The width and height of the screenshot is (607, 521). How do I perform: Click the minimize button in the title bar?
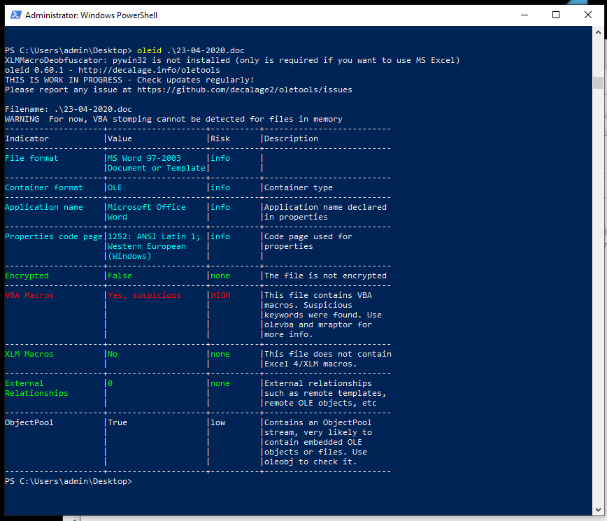click(x=524, y=15)
